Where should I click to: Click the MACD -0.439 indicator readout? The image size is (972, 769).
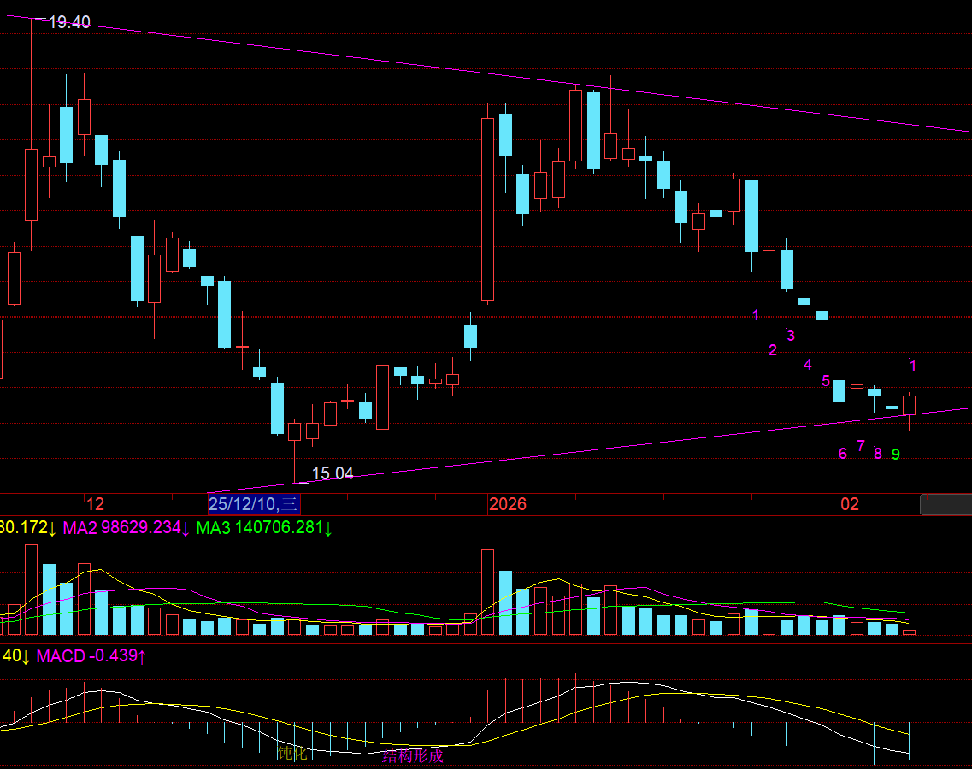click(x=91, y=655)
